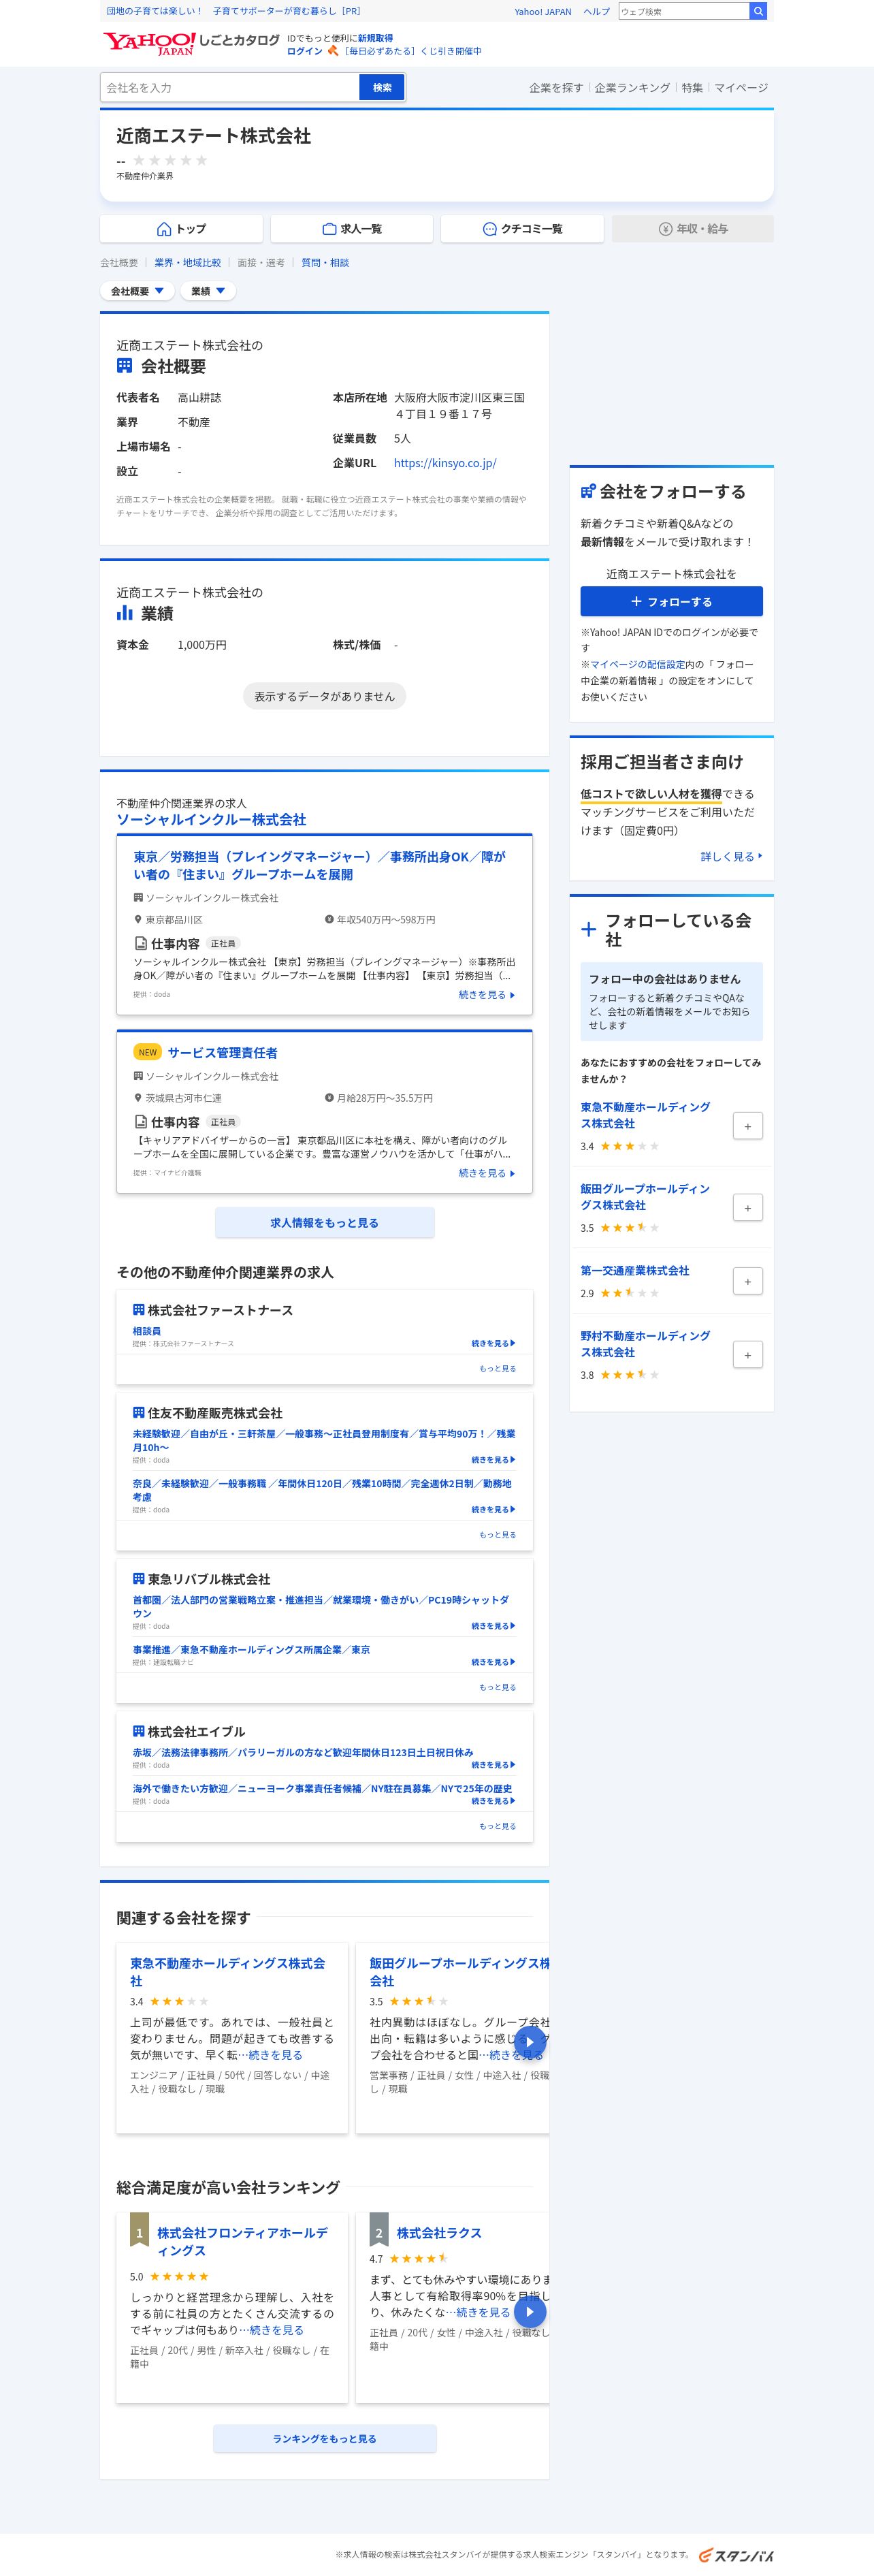Open the トップ tab
Image resolution: width=874 pixels, height=2576 pixels.
pyautogui.click(x=181, y=229)
